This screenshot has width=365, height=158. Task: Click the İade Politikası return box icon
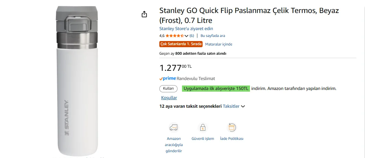coord(232,128)
